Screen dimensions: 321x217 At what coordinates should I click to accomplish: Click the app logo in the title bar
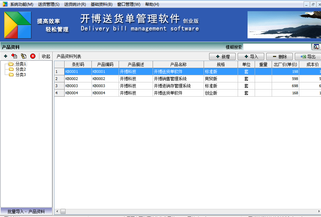5,4
